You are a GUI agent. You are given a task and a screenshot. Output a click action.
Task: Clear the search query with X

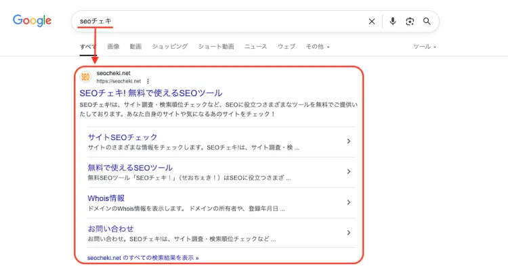tap(372, 22)
